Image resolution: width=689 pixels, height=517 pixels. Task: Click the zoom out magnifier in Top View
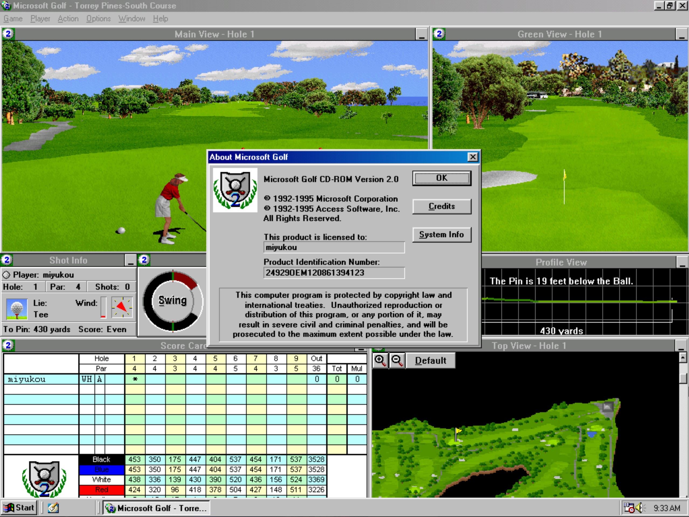point(397,361)
